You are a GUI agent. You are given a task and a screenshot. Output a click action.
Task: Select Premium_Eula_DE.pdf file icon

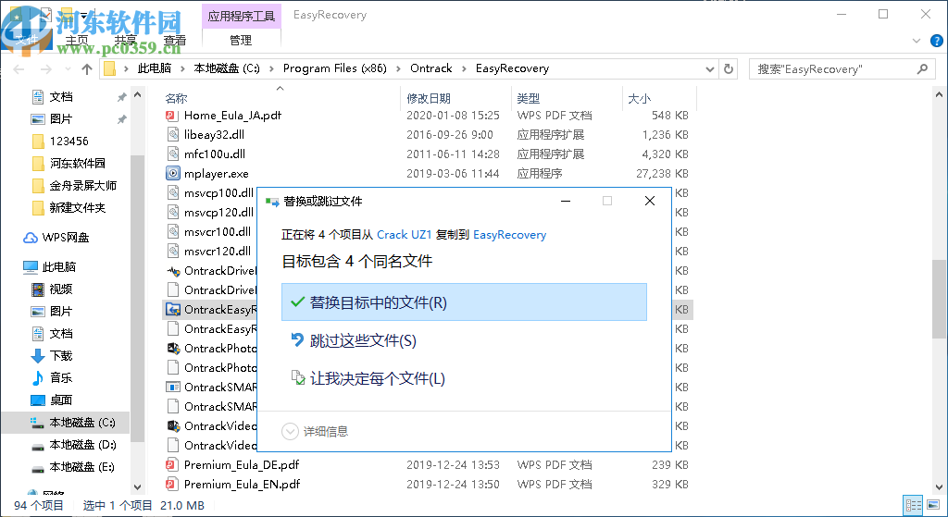point(172,464)
